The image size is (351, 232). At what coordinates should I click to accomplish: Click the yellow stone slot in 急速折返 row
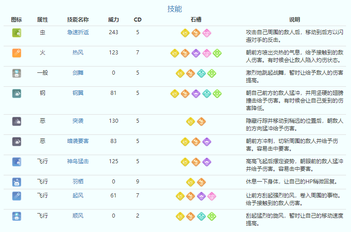pyautogui.click(x=185, y=33)
